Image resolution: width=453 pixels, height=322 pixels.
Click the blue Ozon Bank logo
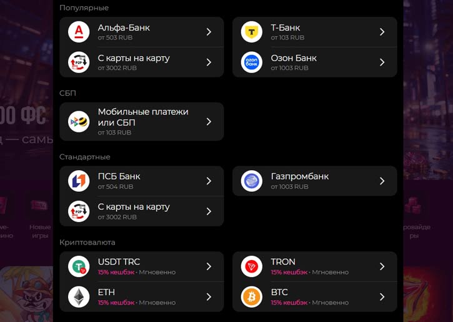pyautogui.click(x=252, y=62)
